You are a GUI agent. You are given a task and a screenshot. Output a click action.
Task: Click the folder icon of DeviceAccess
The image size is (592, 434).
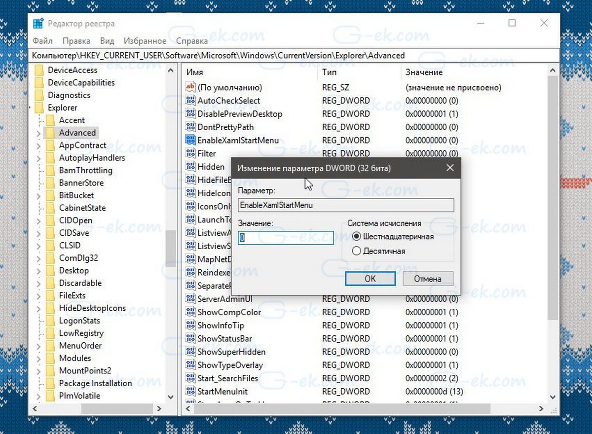pyautogui.click(x=38, y=70)
